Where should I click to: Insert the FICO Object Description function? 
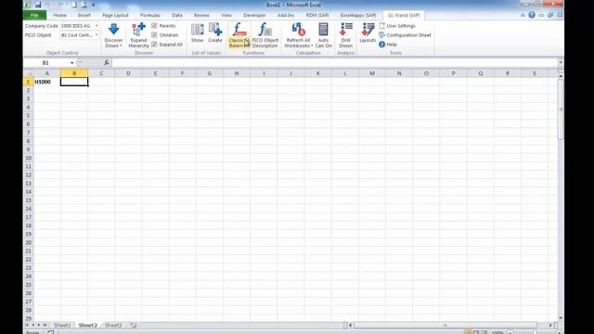pyautogui.click(x=265, y=35)
